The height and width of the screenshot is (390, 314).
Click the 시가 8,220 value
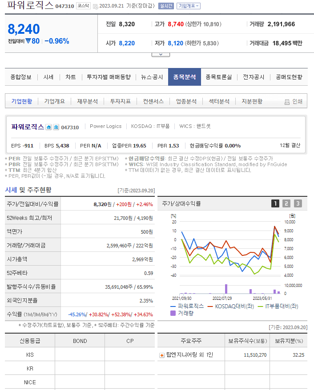point(127,43)
